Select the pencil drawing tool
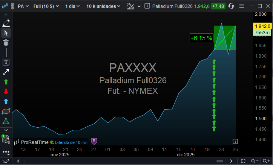The image size is (273, 165). click(6, 23)
